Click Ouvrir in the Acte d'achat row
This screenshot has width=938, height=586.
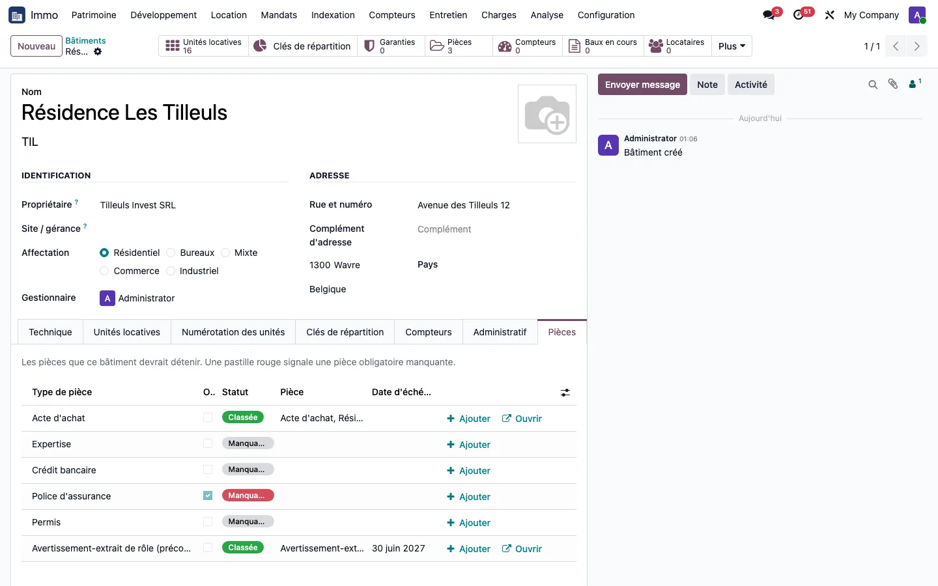pos(522,419)
